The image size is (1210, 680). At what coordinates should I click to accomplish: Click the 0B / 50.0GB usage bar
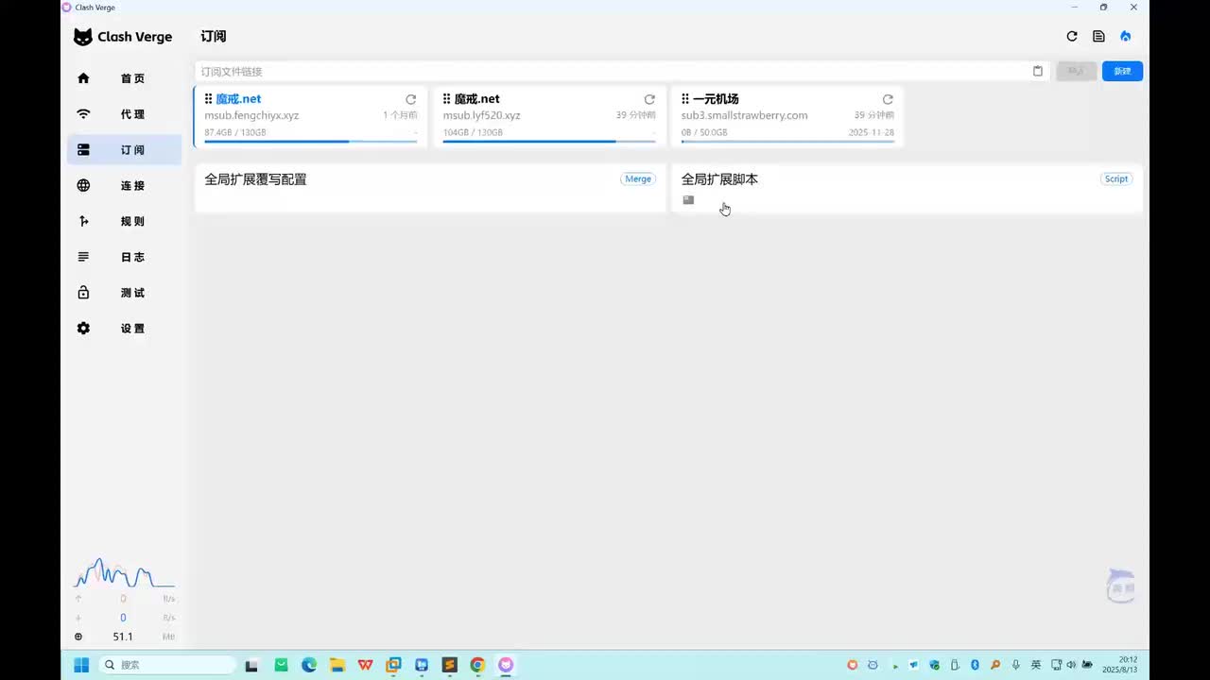click(787, 142)
